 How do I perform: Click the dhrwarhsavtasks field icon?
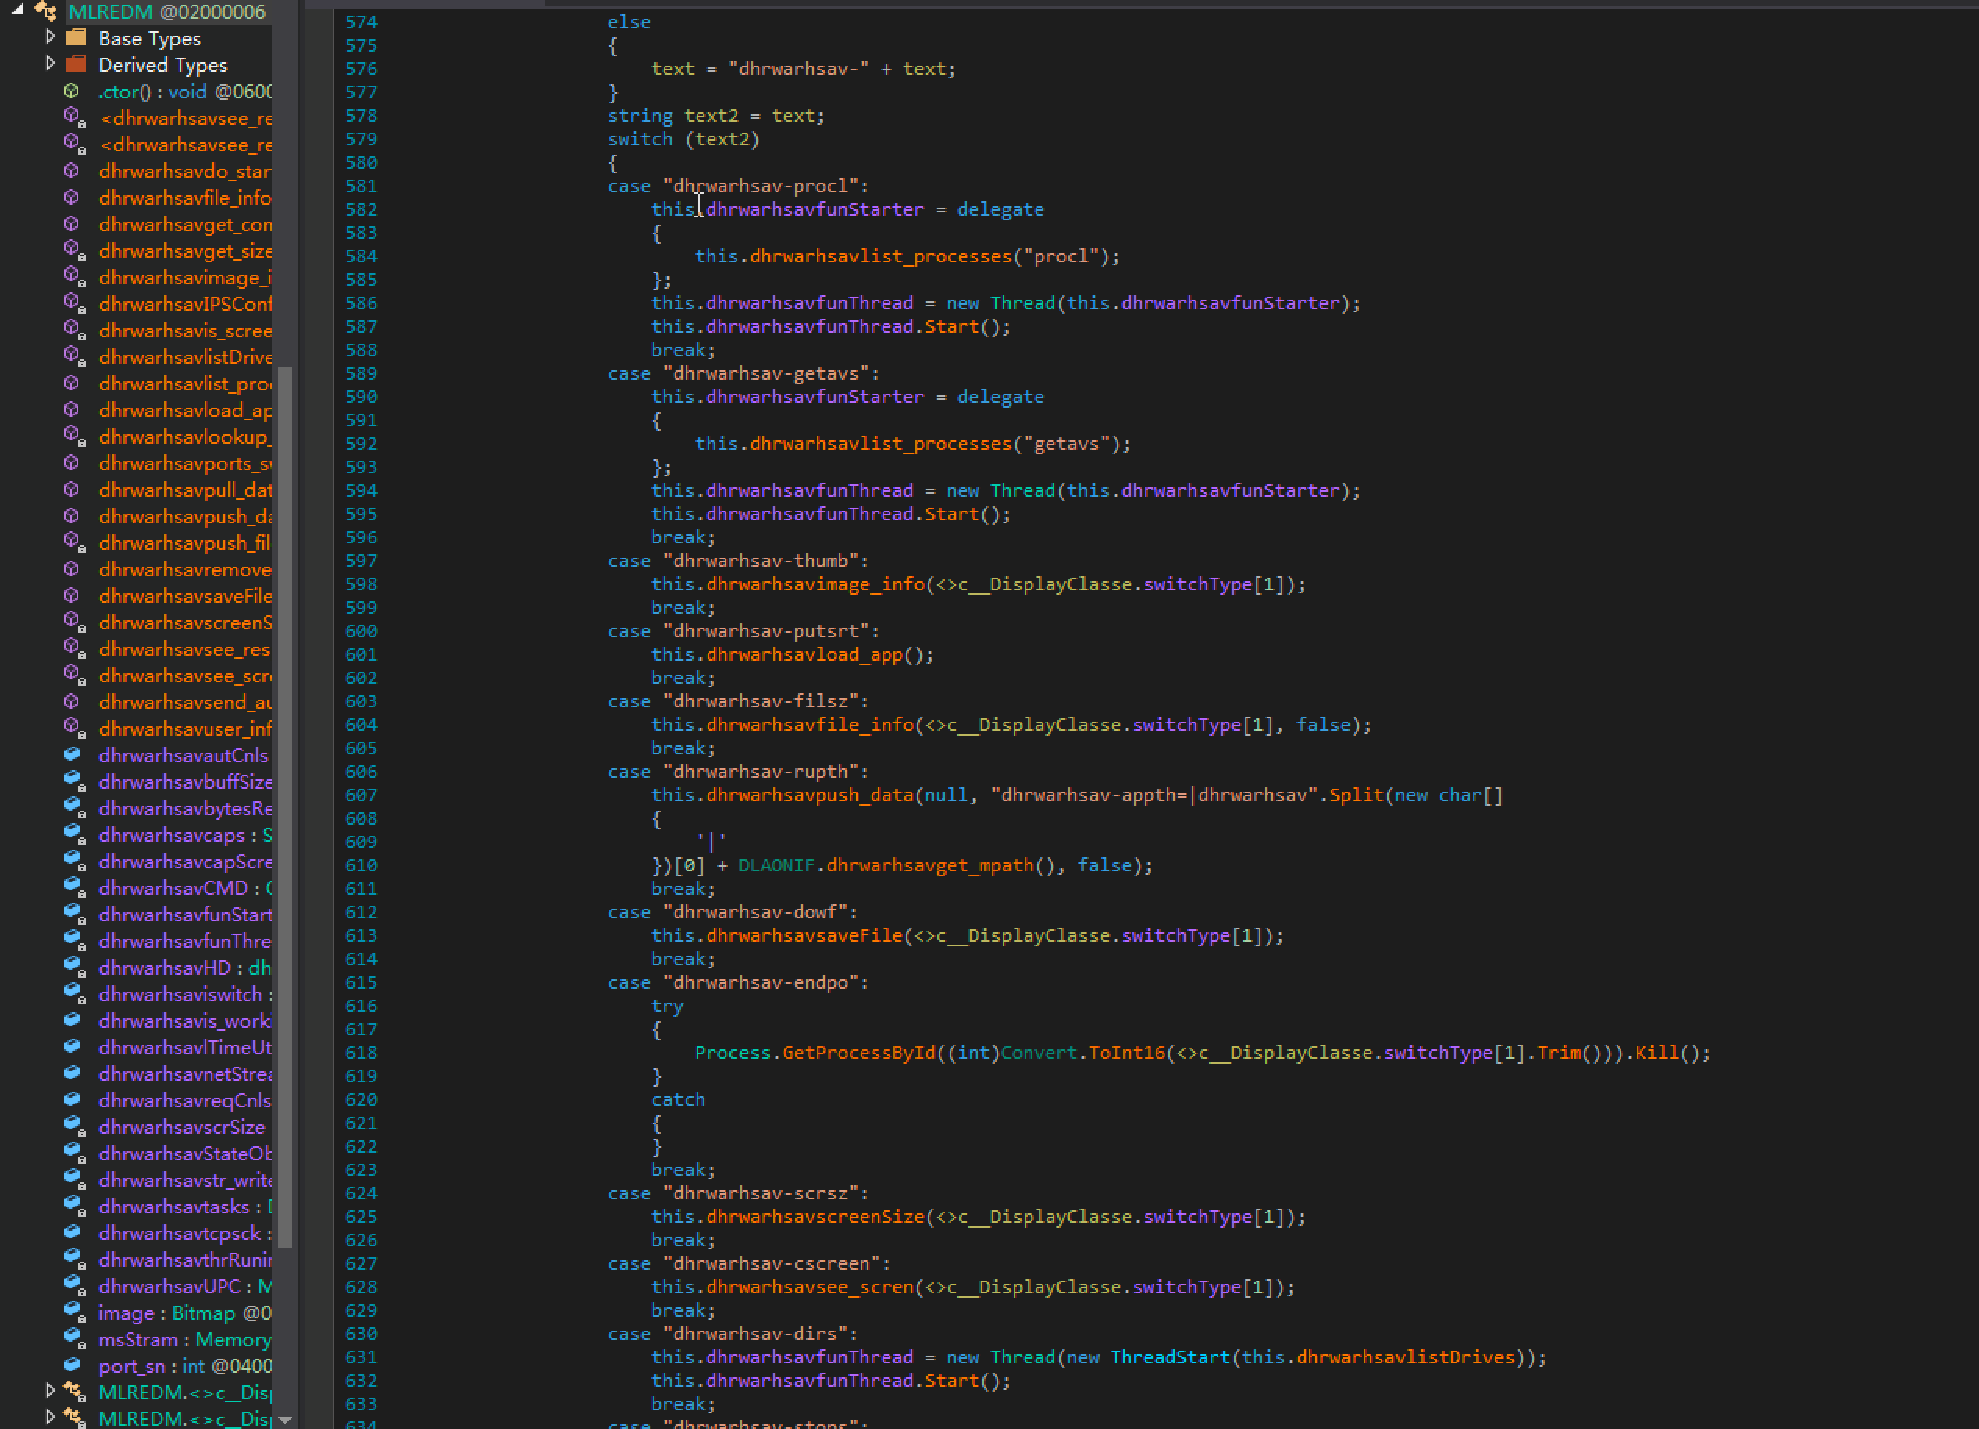click(74, 1206)
